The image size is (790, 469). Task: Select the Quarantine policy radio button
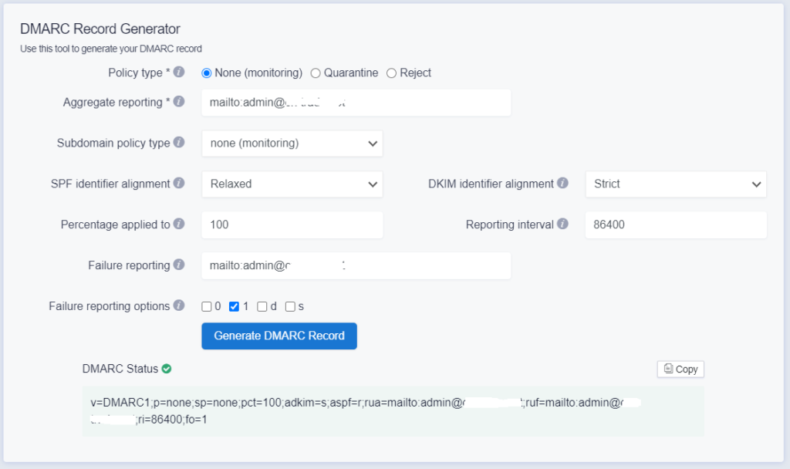point(316,73)
